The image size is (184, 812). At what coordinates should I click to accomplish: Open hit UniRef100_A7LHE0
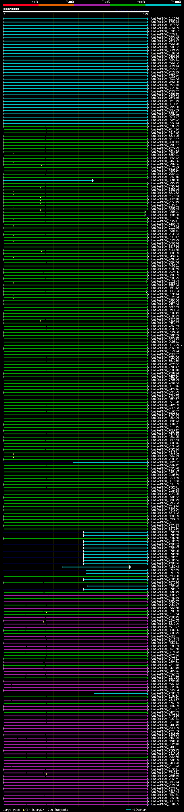pyautogui.click(x=165, y=570)
